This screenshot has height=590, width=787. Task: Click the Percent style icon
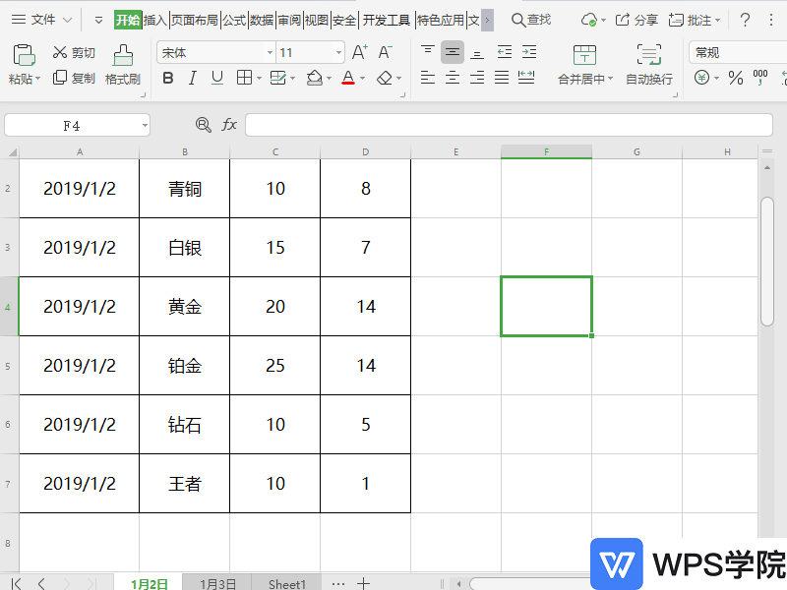point(734,79)
